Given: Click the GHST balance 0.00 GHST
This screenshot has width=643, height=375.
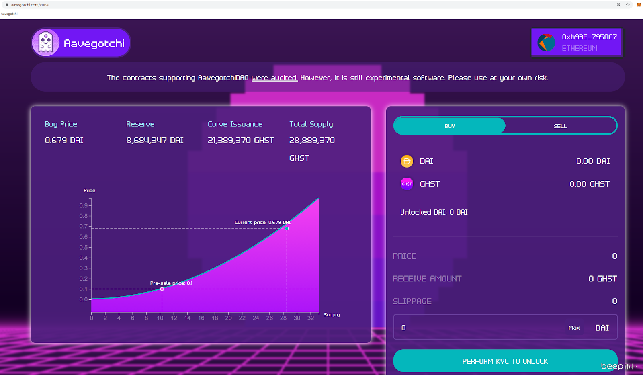Looking at the screenshot, I should (590, 184).
